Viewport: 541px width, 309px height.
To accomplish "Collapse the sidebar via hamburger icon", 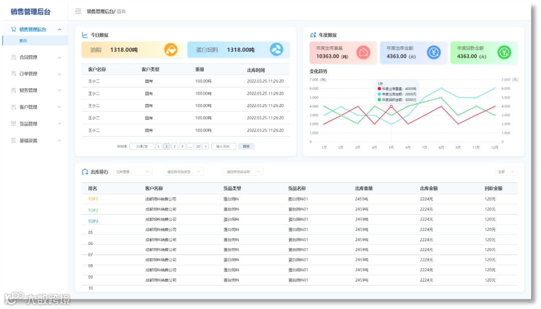I will 78,11.
